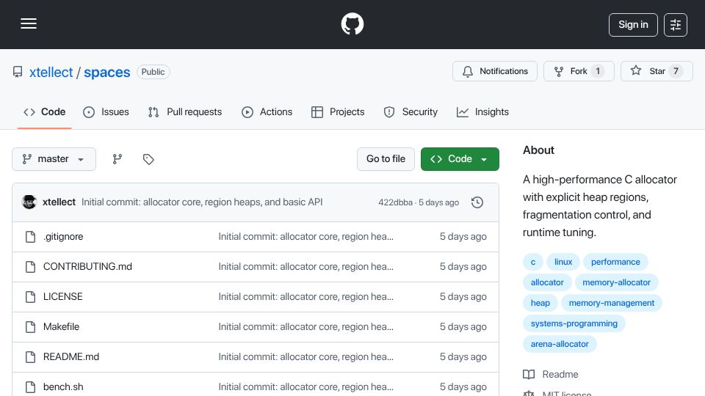Switch to the Pull requests tab
705x396 pixels.
[185, 111]
